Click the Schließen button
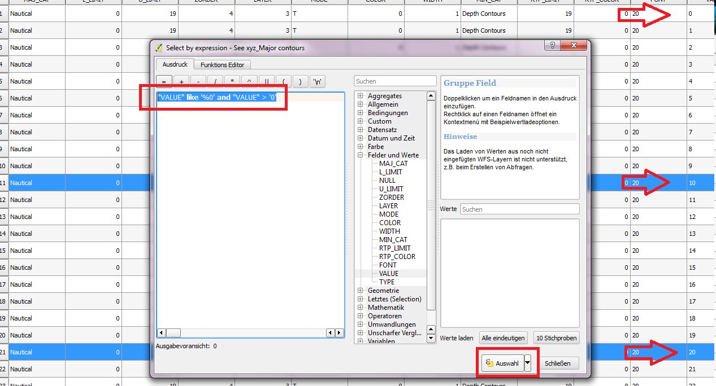This screenshot has width=716, height=386. (558, 363)
